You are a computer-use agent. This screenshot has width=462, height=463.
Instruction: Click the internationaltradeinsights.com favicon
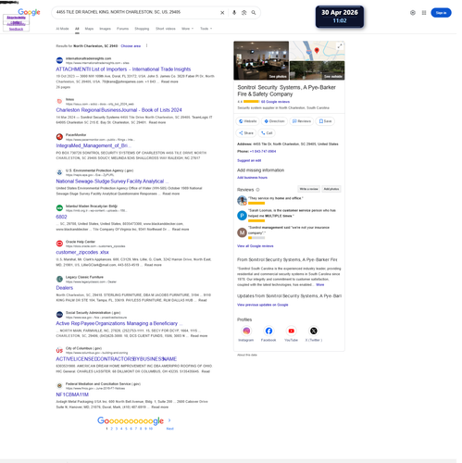pyautogui.click(x=59, y=60)
